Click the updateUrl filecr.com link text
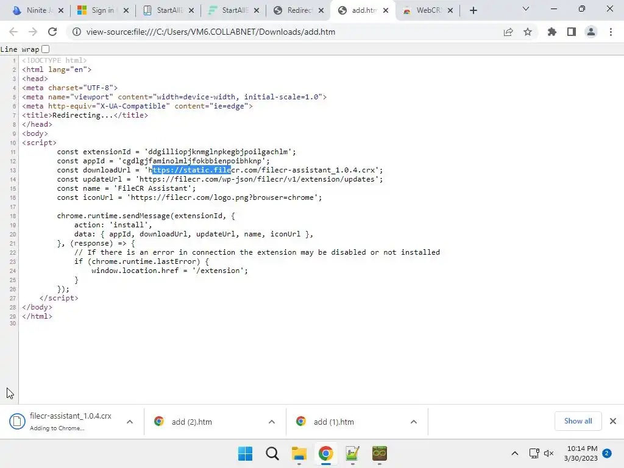This screenshot has height=468, width=624. 257,180
